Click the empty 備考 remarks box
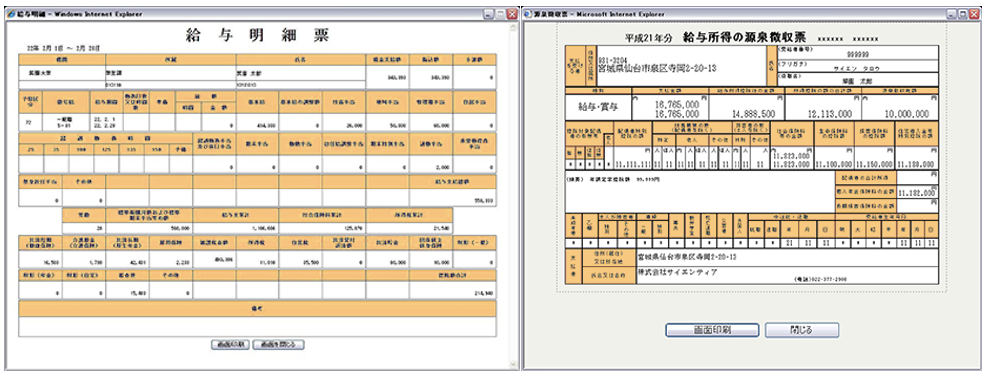Image resolution: width=986 pixels, height=379 pixels. click(x=257, y=327)
